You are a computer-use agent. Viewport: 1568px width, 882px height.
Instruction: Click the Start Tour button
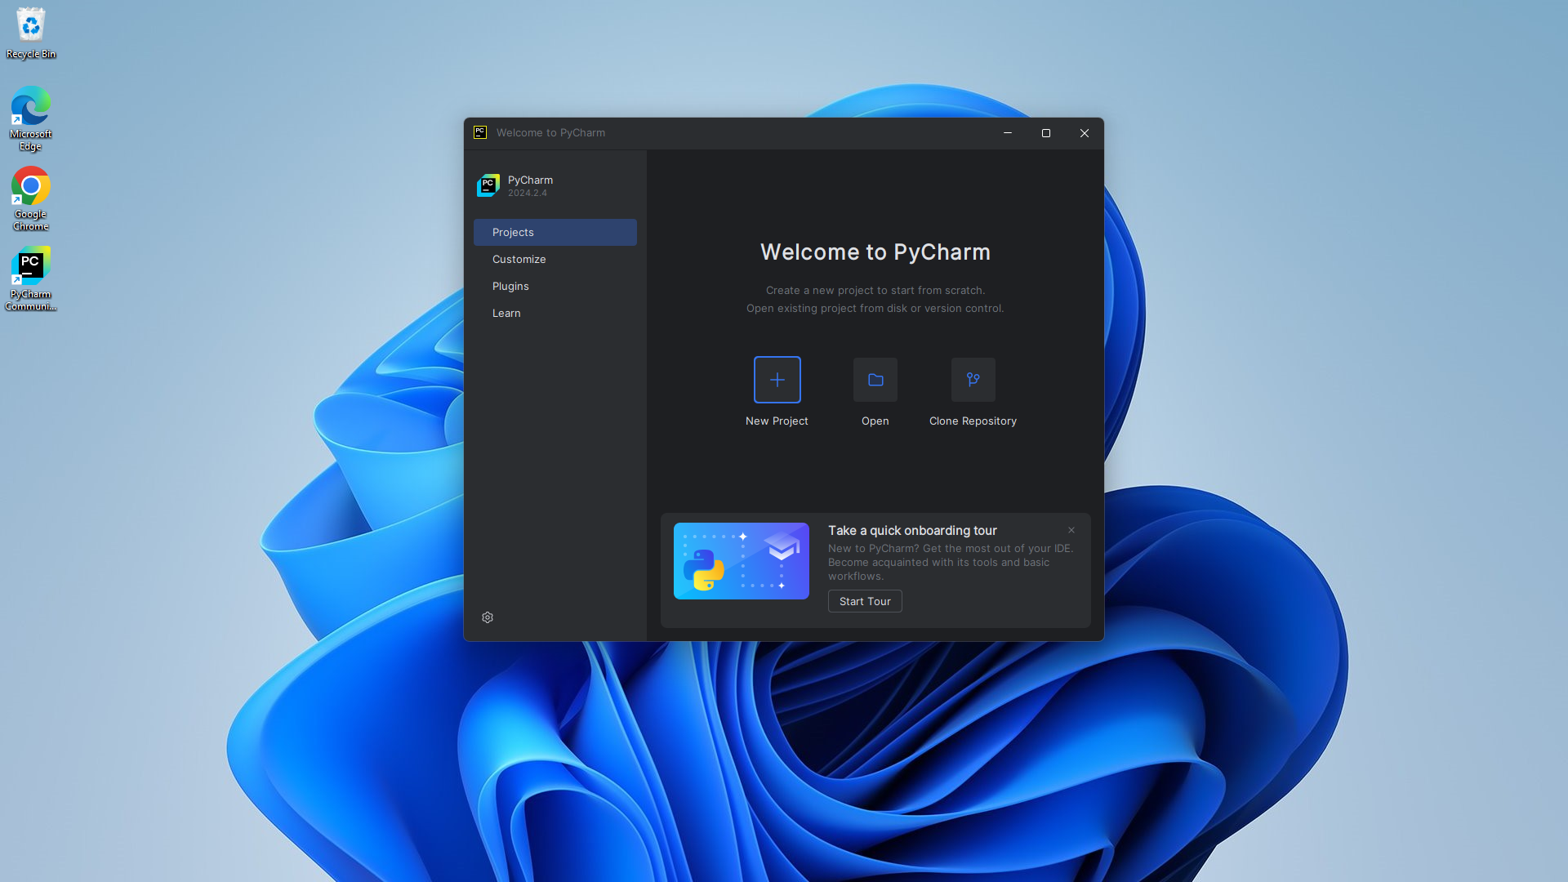click(x=865, y=601)
